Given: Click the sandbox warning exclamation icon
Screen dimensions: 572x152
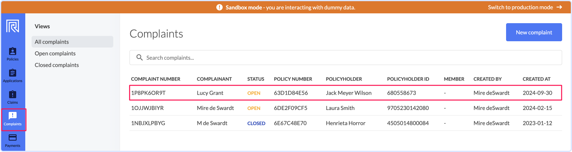Looking at the screenshot, I should click(x=219, y=7).
